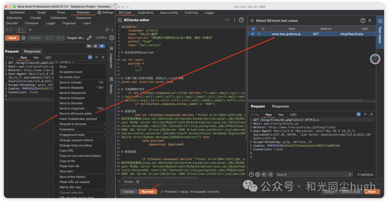Switch to the Audit items tab
Viewport: 388px width, 202px height.
tap(145, 13)
